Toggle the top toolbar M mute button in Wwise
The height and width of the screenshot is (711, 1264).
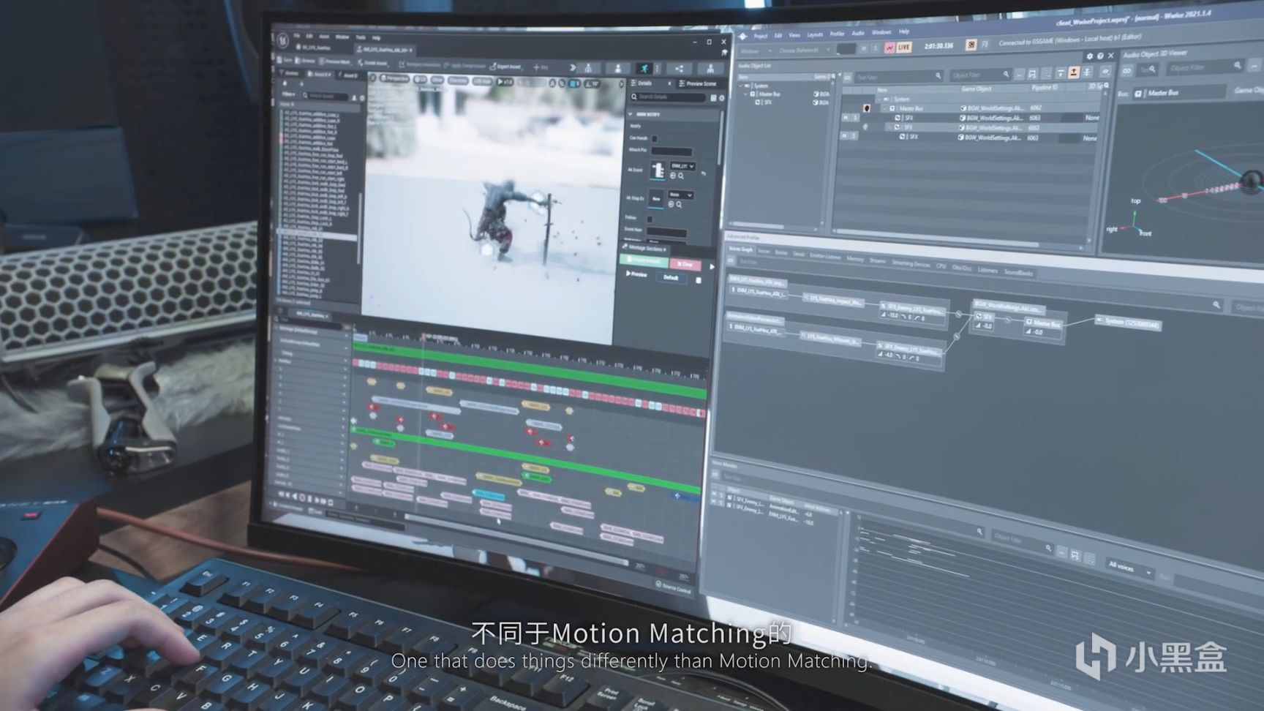[x=864, y=48]
